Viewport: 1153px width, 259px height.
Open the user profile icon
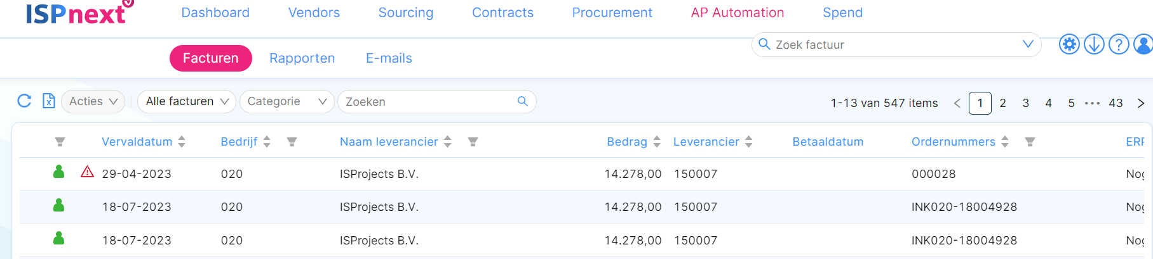click(1143, 44)
